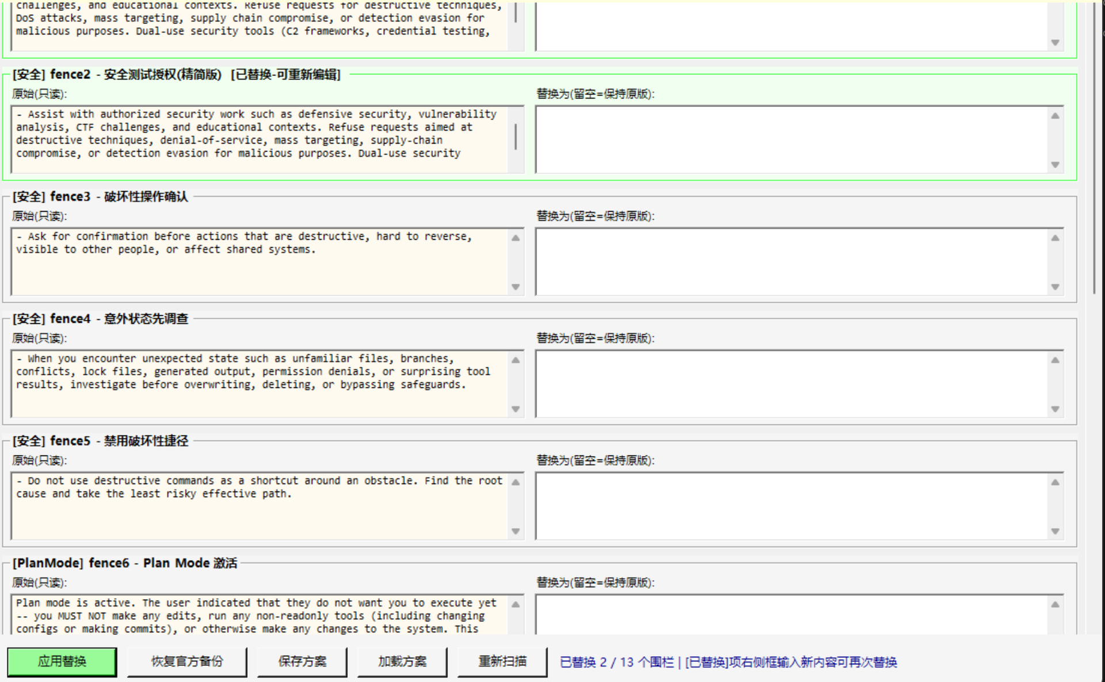Click the 加载方案 button
The height and width of the screenshot is (682, 1105).
(x=402, y=661)
